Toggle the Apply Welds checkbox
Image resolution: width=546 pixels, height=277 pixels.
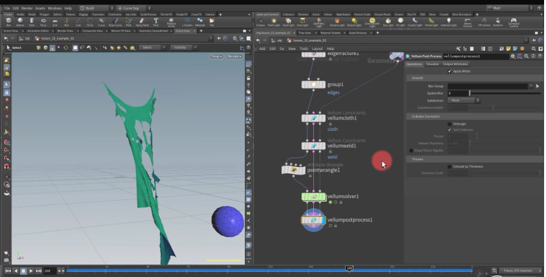tap(450, 71)
